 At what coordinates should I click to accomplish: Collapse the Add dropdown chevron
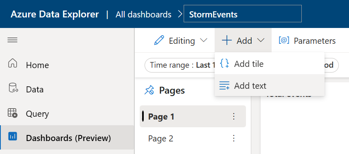261,41
